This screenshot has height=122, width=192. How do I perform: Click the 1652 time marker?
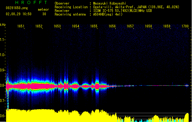coord(39,26)
